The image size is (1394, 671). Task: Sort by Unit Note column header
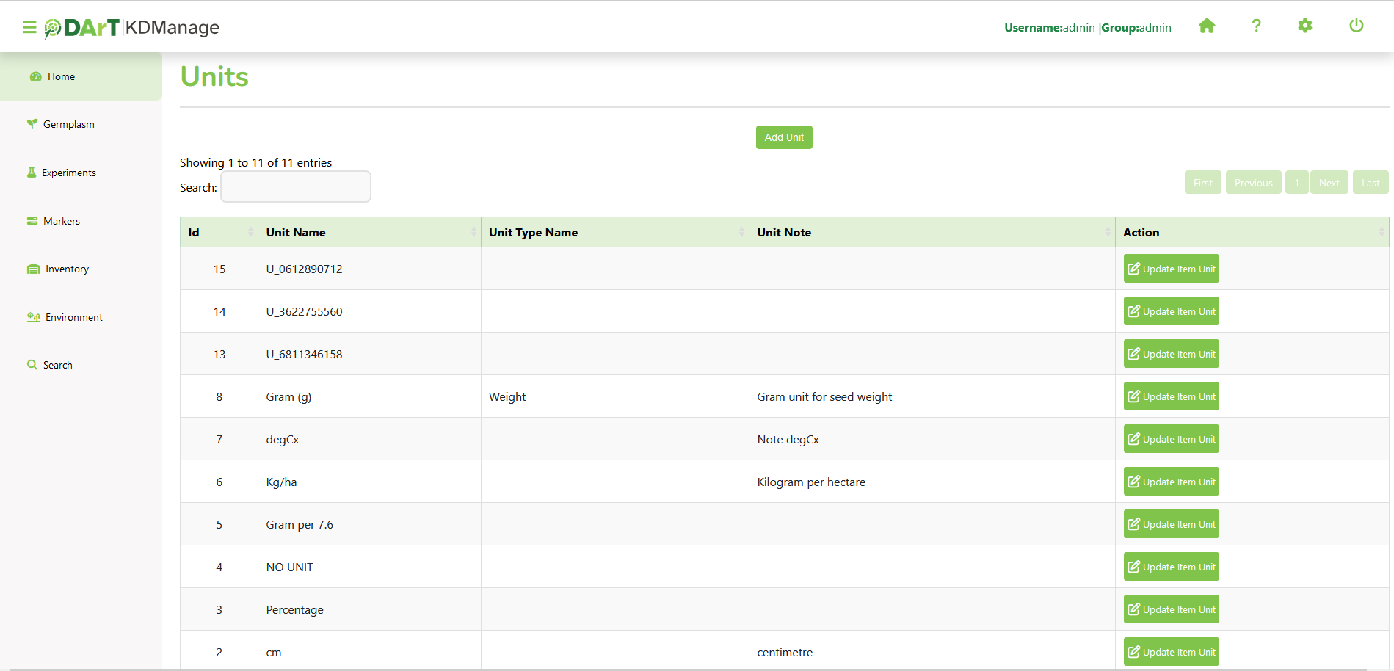(932, 232)
